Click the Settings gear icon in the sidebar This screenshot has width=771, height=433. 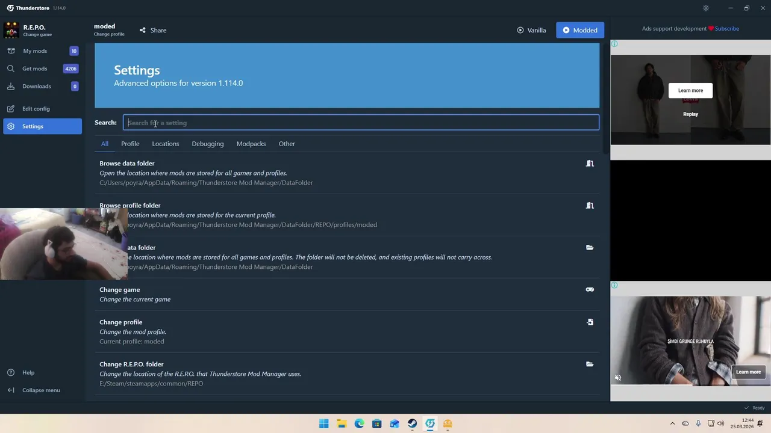coord(11,126)
